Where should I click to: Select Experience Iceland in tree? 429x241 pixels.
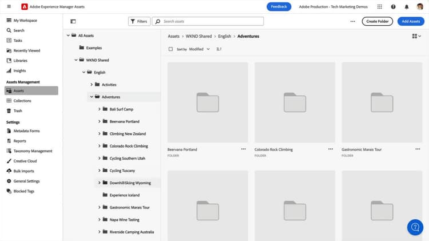tap(125, 195)
